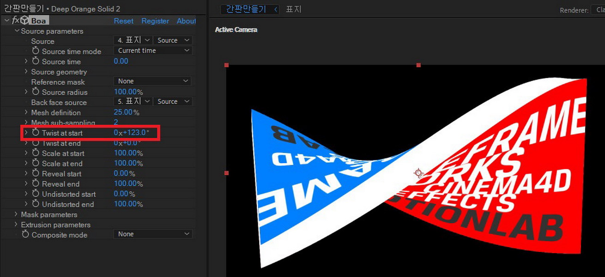This screenshot has height=277, width=605.
Task: Toggle the Source time stopwatch
Action: click(36, 61)
